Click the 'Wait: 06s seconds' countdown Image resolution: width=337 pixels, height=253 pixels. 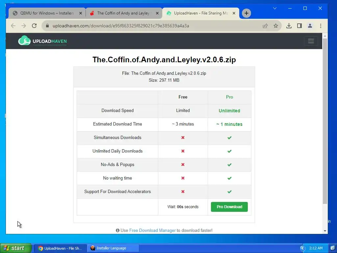183,207
